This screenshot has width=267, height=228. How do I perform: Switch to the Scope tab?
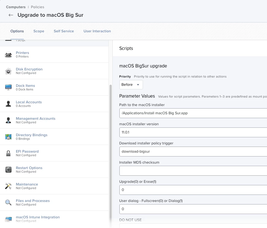[39, 31]
